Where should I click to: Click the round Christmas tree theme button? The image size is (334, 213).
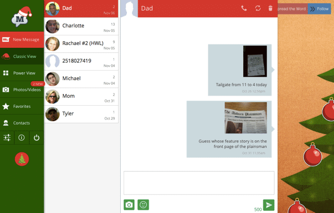click(22, 159)
